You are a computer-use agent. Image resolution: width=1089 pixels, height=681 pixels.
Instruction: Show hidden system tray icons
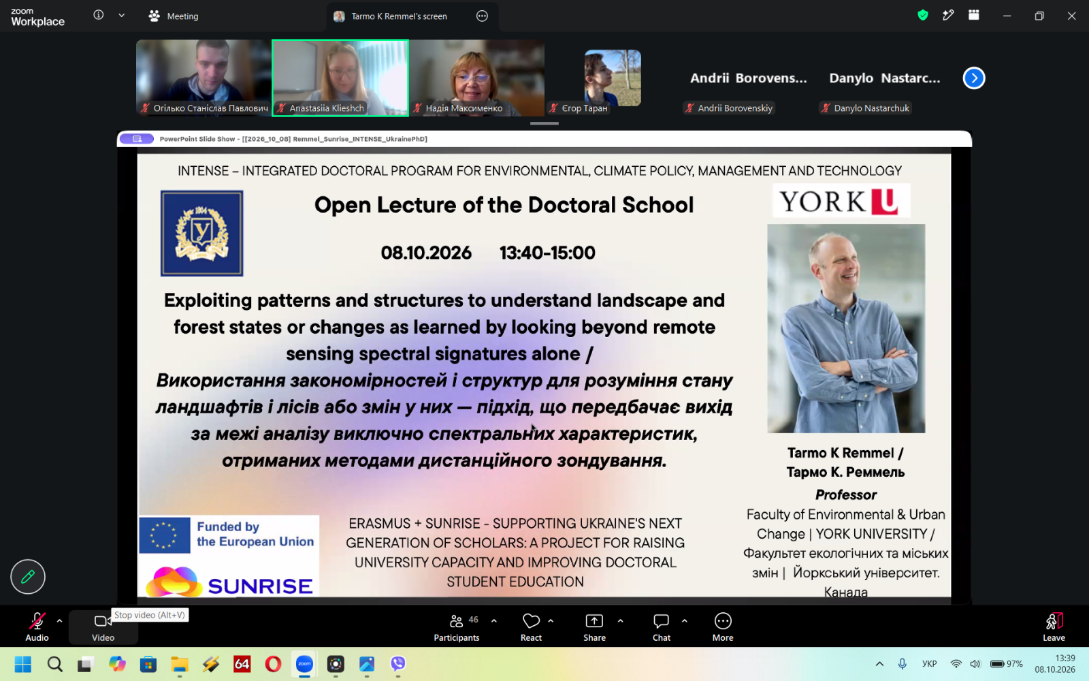pos(879,664)
